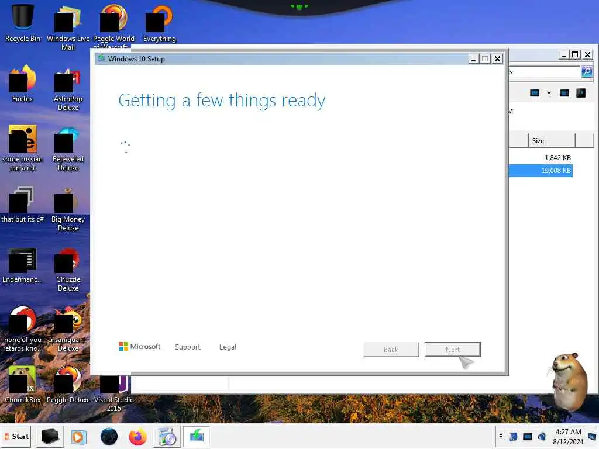The width and height of the screenshot is (599, 449).
Task: Click the help icon in the background window toolbar
Action: [x=581, y=93]
